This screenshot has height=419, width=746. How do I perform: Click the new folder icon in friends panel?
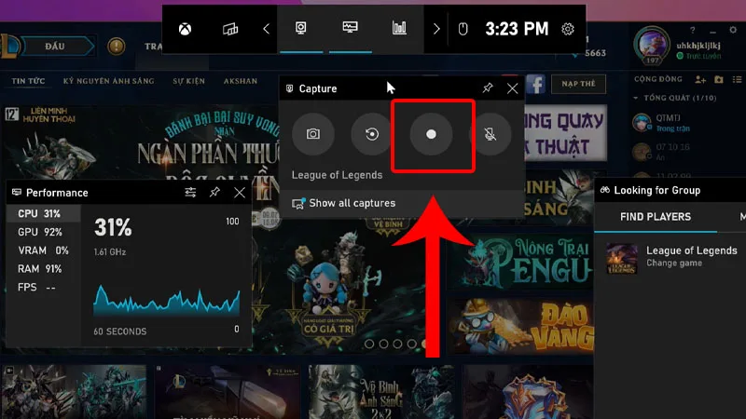pos(719,80)
